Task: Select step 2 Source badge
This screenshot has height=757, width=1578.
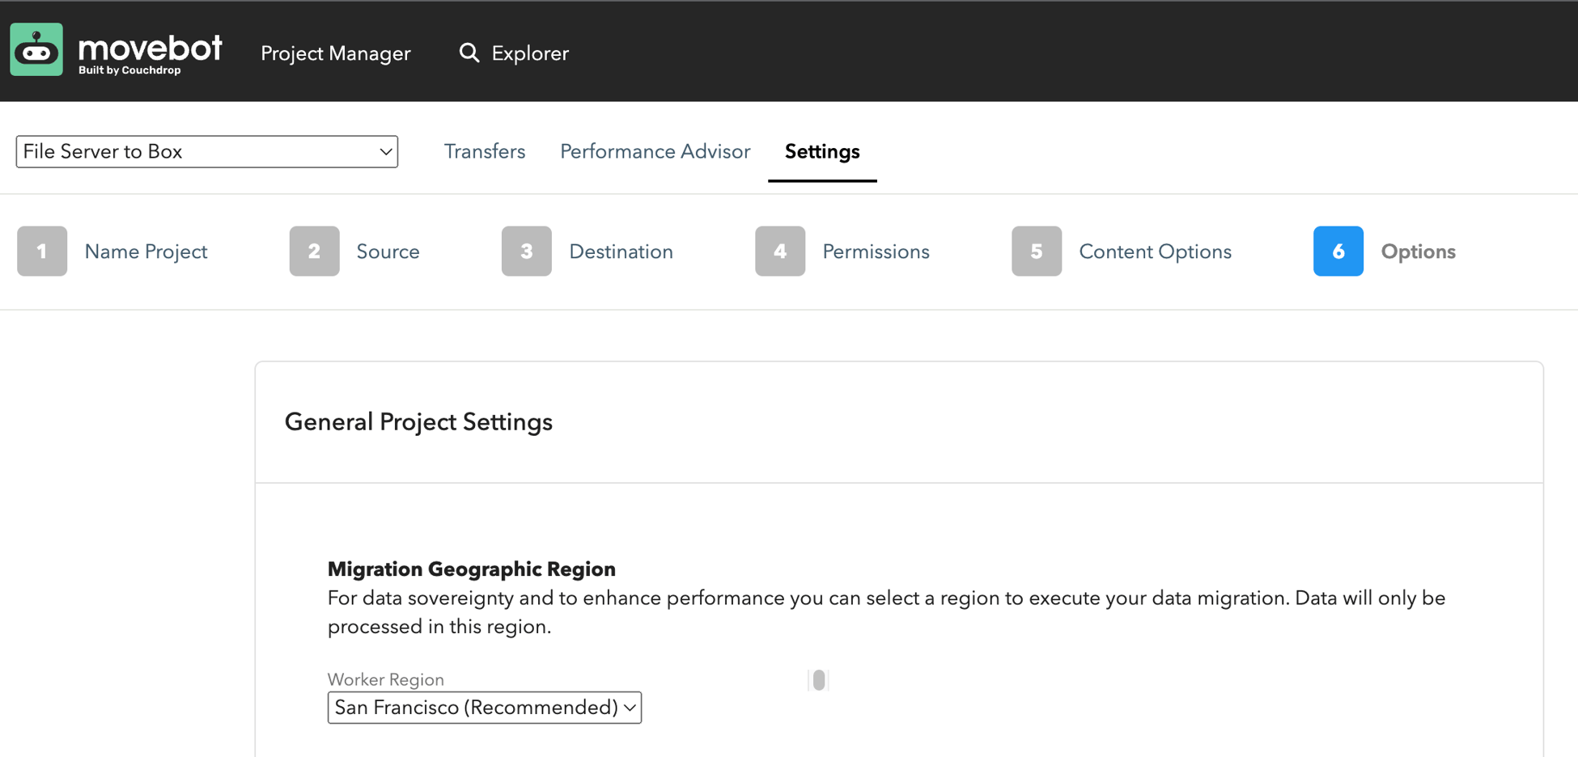Action: [314, 251]
